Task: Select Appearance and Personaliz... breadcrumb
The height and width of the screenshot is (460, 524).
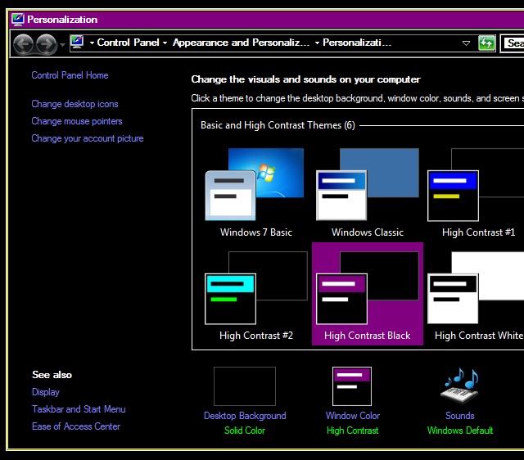Action: pyautogui.click(x=241, y=43)
